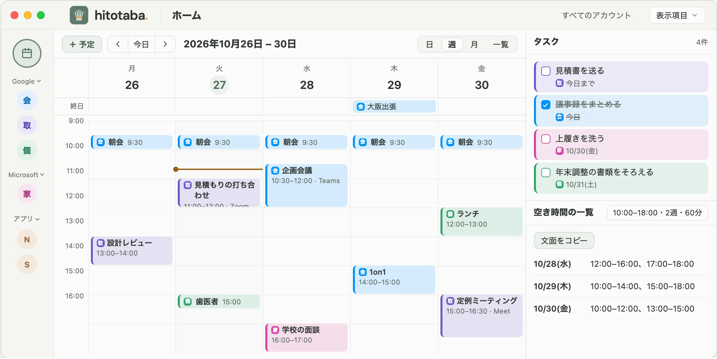Select the 取 account icon in sidebar
This screenshot has width=717, height=359.
pos(27,125)
